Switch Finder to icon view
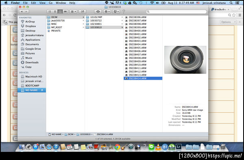 (50, 11)
